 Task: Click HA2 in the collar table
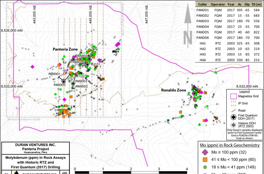point(203,49)
